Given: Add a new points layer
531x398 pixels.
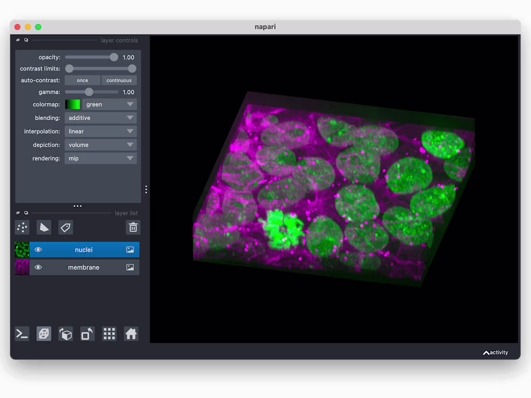Looking at the screenshot, I should 22,227.
